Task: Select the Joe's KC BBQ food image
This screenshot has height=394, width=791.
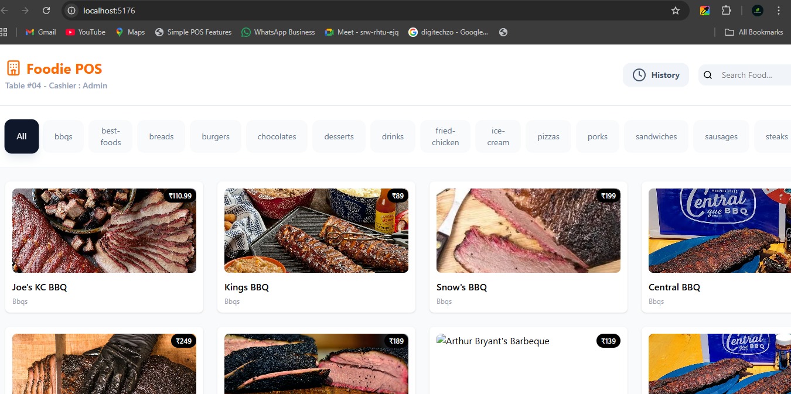Action: 104,231
